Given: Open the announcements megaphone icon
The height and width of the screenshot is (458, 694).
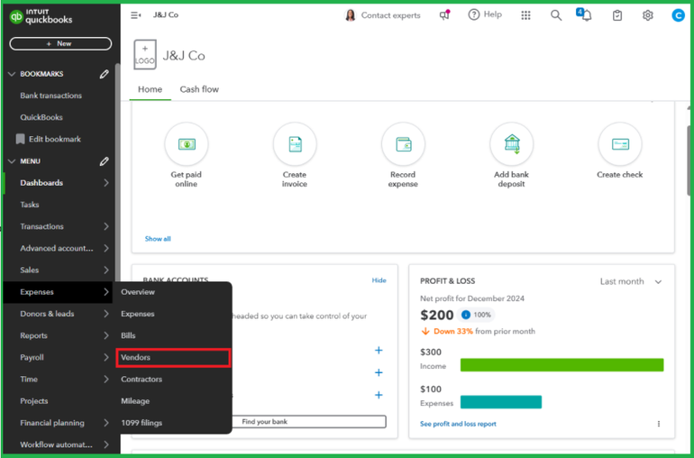Looking at the screenshot, I should coord(444,15).
